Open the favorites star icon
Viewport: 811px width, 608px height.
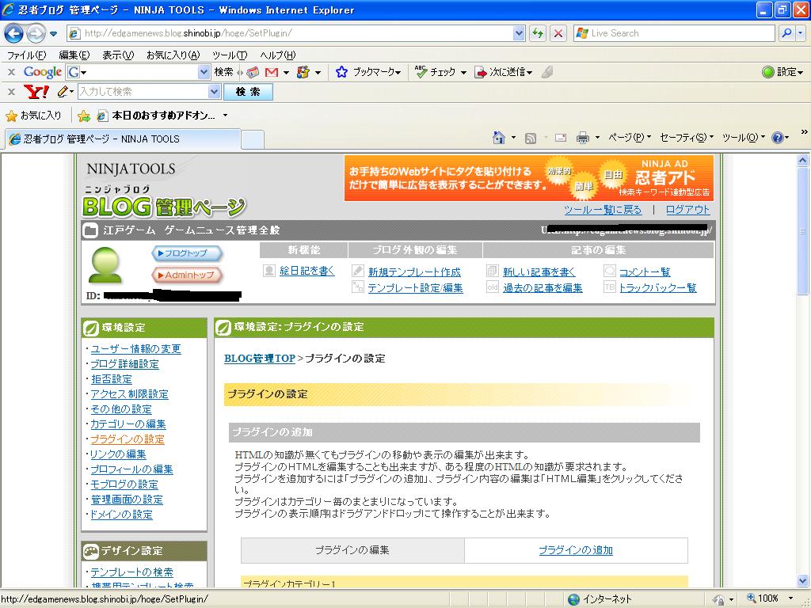[11, 116]
